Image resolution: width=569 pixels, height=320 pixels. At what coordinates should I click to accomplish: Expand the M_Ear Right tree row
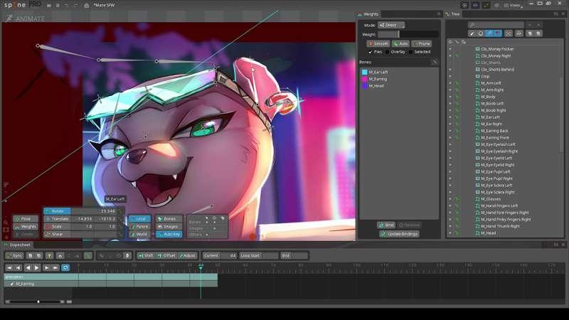(450, 124)
